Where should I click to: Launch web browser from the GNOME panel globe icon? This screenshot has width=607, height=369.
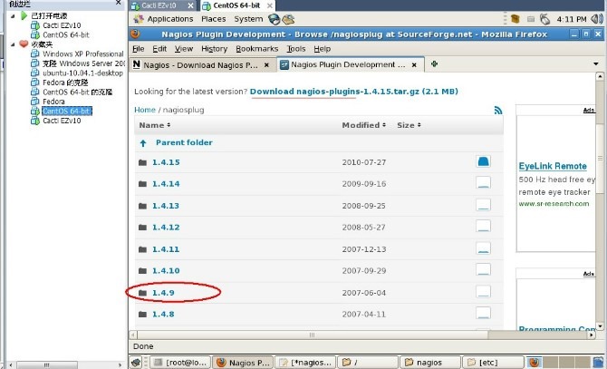[x=275, y=19]
